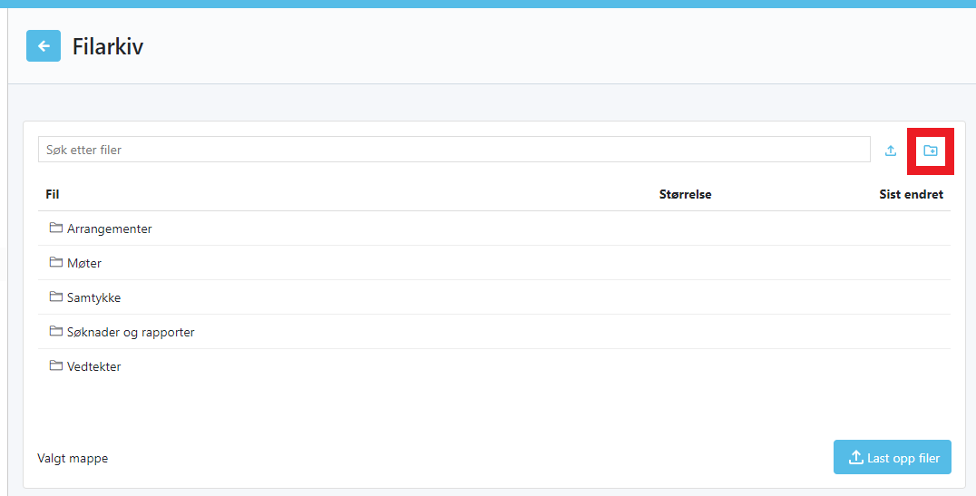Open the Møter folder
Viewport: 976px width, 496px height.
(x=84, y=264)
